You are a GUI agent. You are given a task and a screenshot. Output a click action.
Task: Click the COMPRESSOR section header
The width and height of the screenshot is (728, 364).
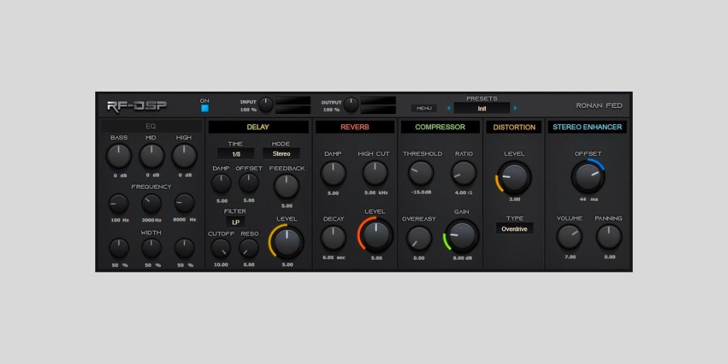(440, 127)
